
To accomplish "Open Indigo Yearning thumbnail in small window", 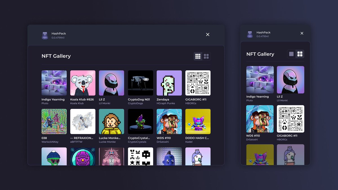I will tap(260, 80).
